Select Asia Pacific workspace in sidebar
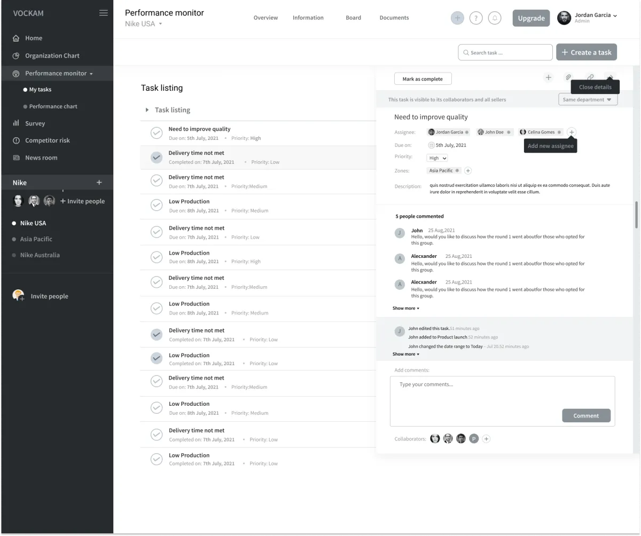This screenshot has height=536, width=641. (32, 239)
